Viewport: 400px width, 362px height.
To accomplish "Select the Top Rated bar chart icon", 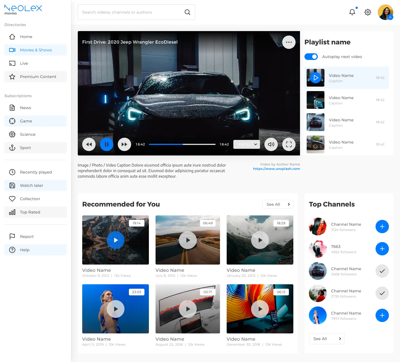I will tap(12, 212).
